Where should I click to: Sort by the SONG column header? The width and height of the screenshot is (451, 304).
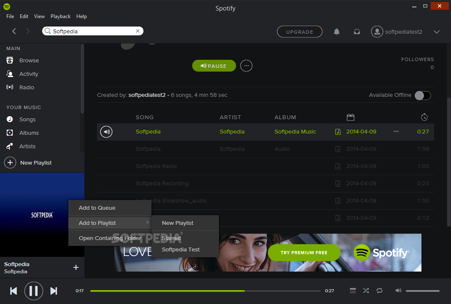(145, 117)
